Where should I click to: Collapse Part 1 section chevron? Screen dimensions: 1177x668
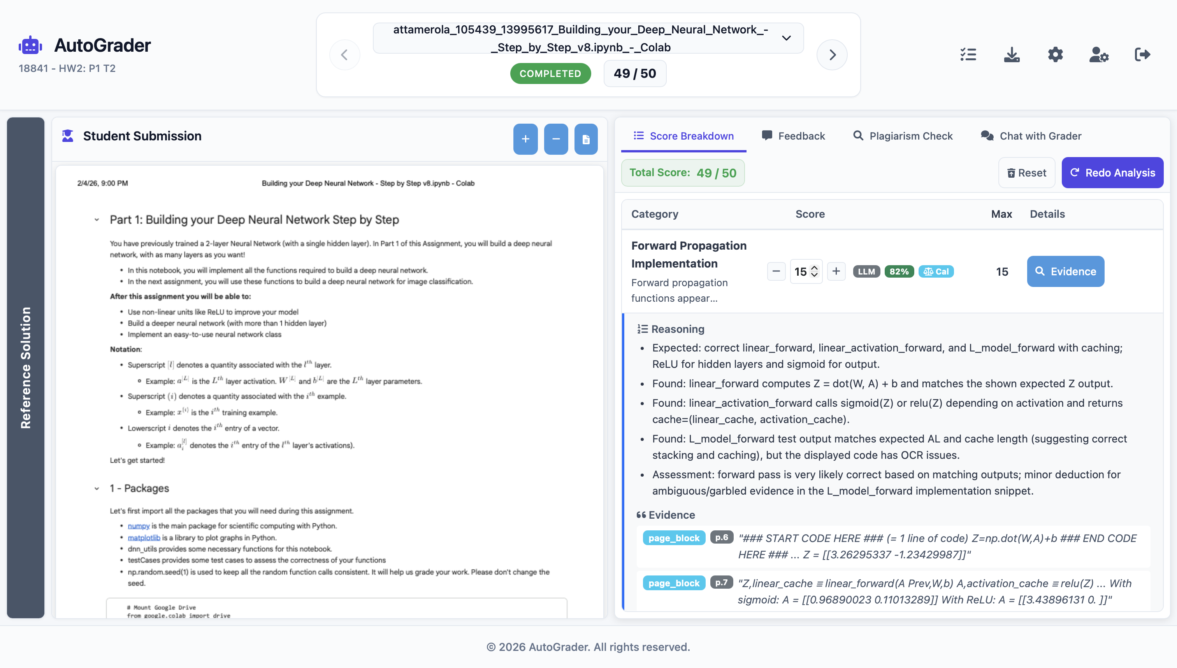point(97,220)
